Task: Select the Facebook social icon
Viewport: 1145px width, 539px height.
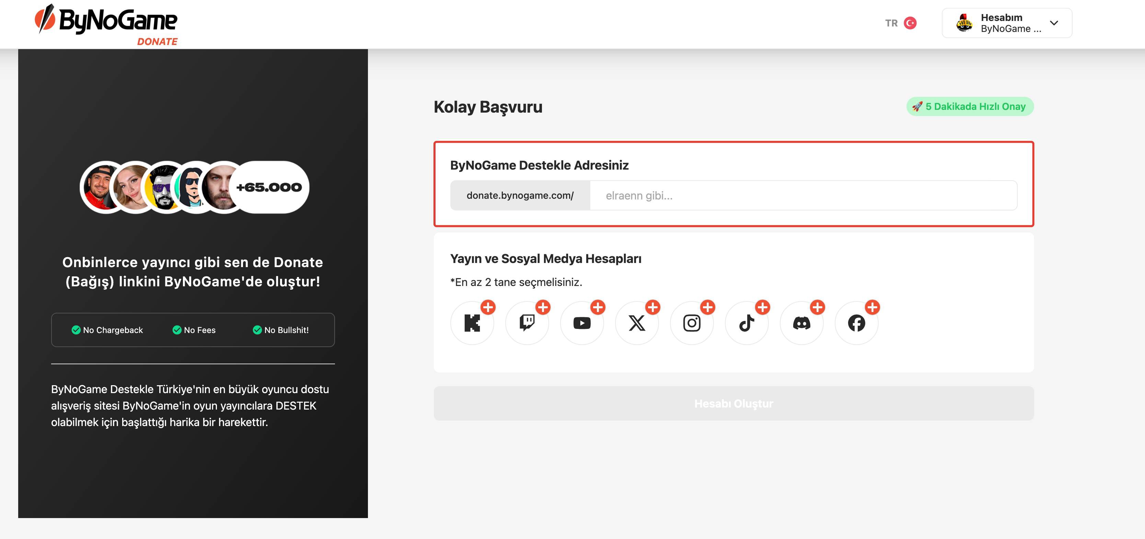Action: click(x=857, y=323)
